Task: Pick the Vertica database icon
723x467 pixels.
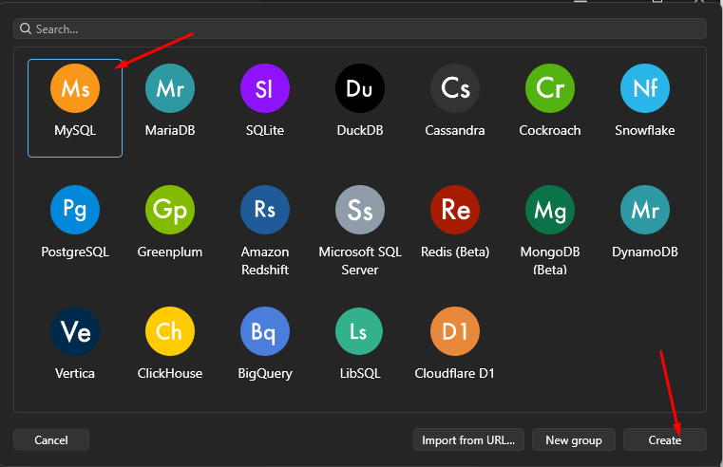Action: pos(75,331)
